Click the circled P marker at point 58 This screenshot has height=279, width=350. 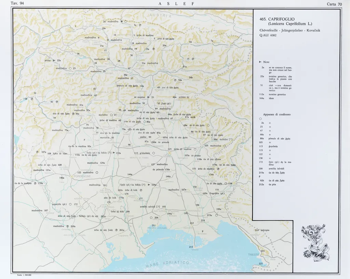[32, 99]
